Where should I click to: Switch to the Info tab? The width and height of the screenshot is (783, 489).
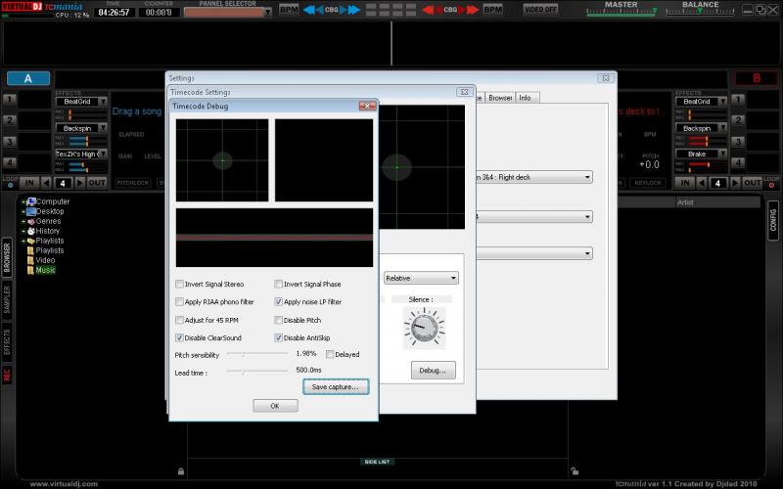(x=526, y=98)
